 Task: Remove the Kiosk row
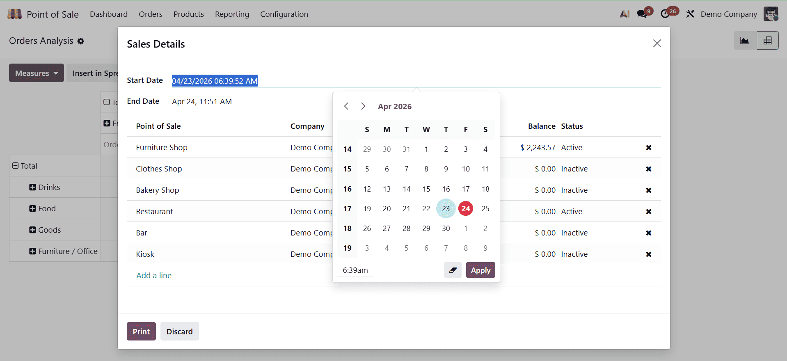(649, 254)
